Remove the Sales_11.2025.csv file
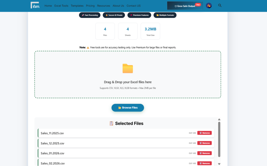 pos(204,133)
